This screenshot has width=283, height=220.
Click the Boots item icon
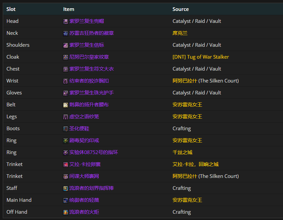coord(66,129)
